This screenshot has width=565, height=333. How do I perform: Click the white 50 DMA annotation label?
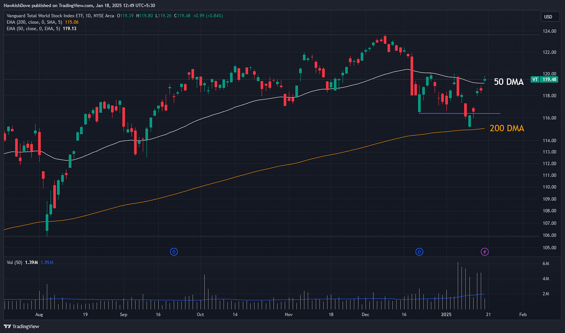(509, 82)
